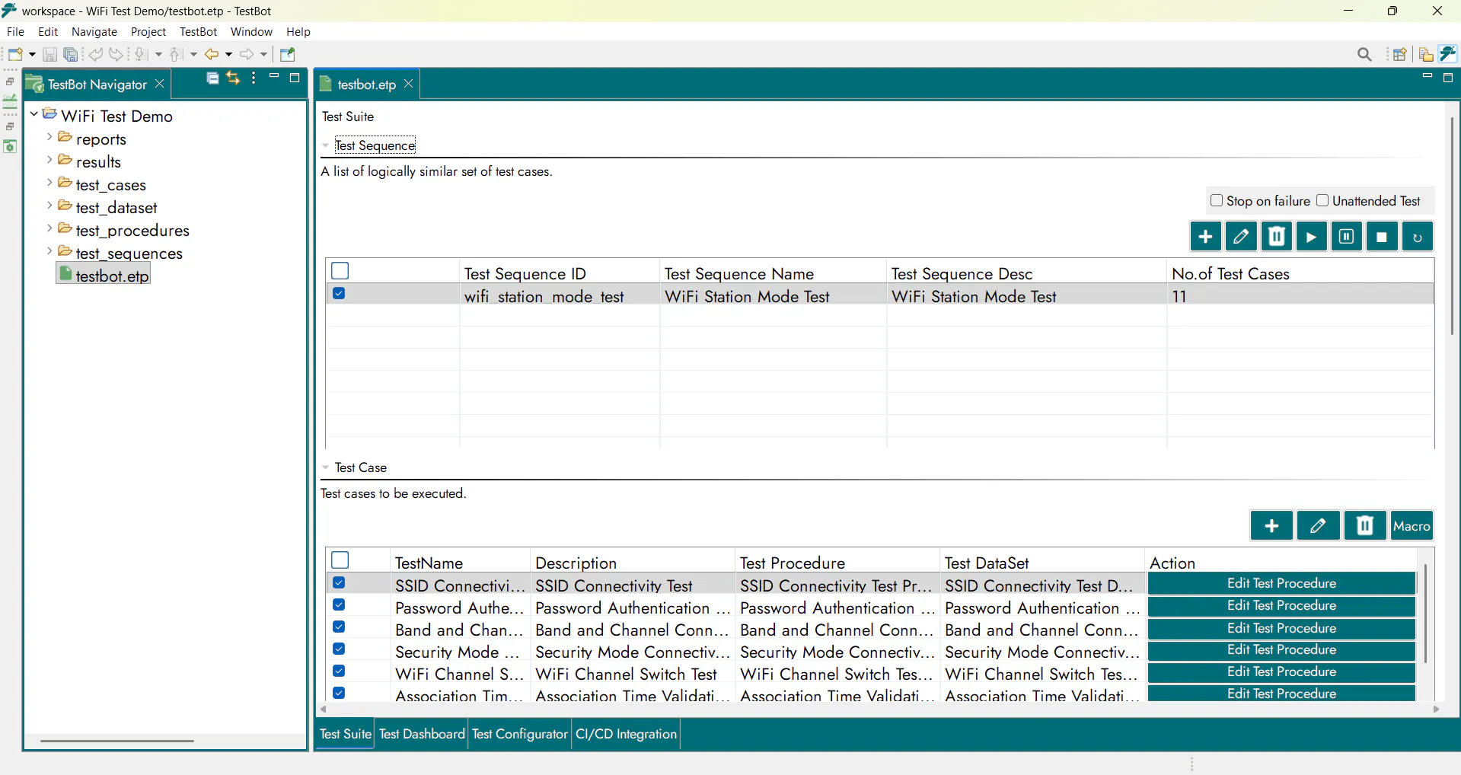The height and width of the screenshot is (775, 1461).
Task: Click the Open Perspective icon
Action: 1399,54
